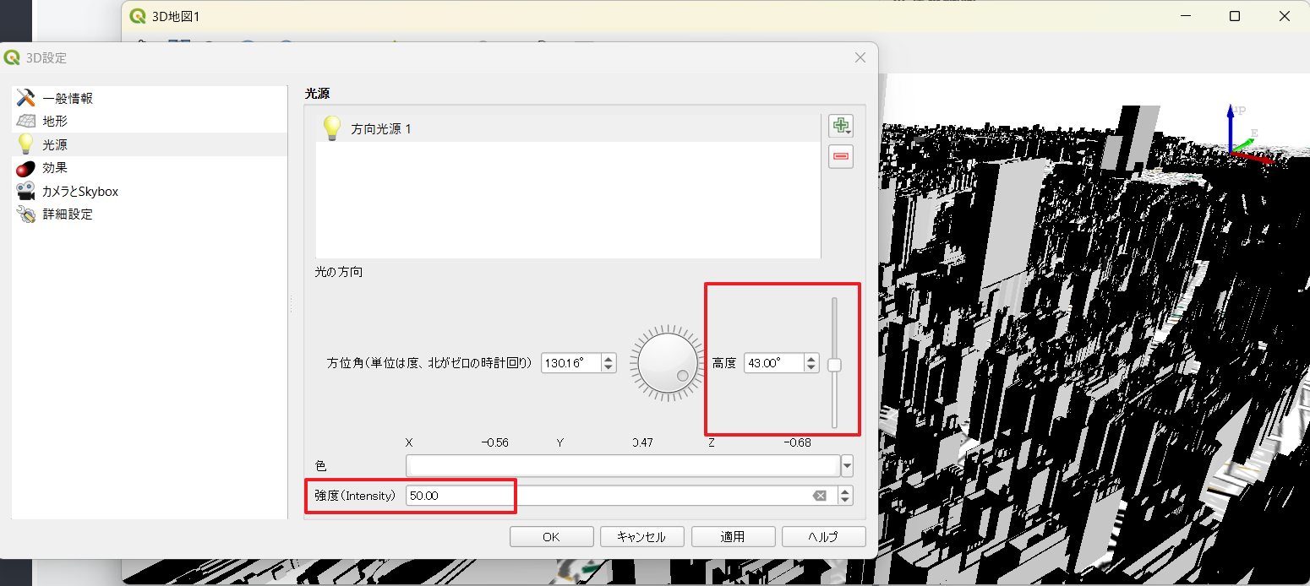Close the 3D設定 dialog

[x=860, y=57]
